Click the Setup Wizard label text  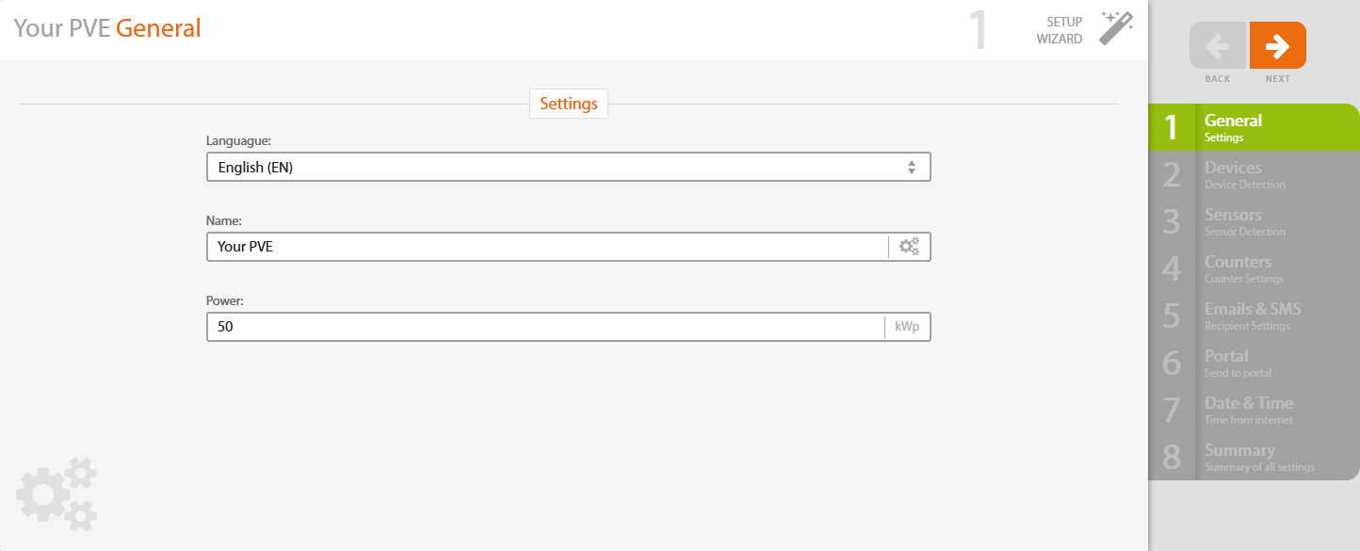[x=1060, y=30]
